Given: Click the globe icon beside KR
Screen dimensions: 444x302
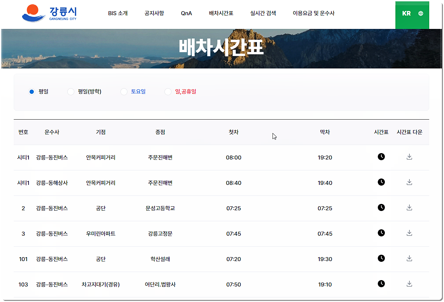Looking at the screenshot, I should [x=421, y=13].
